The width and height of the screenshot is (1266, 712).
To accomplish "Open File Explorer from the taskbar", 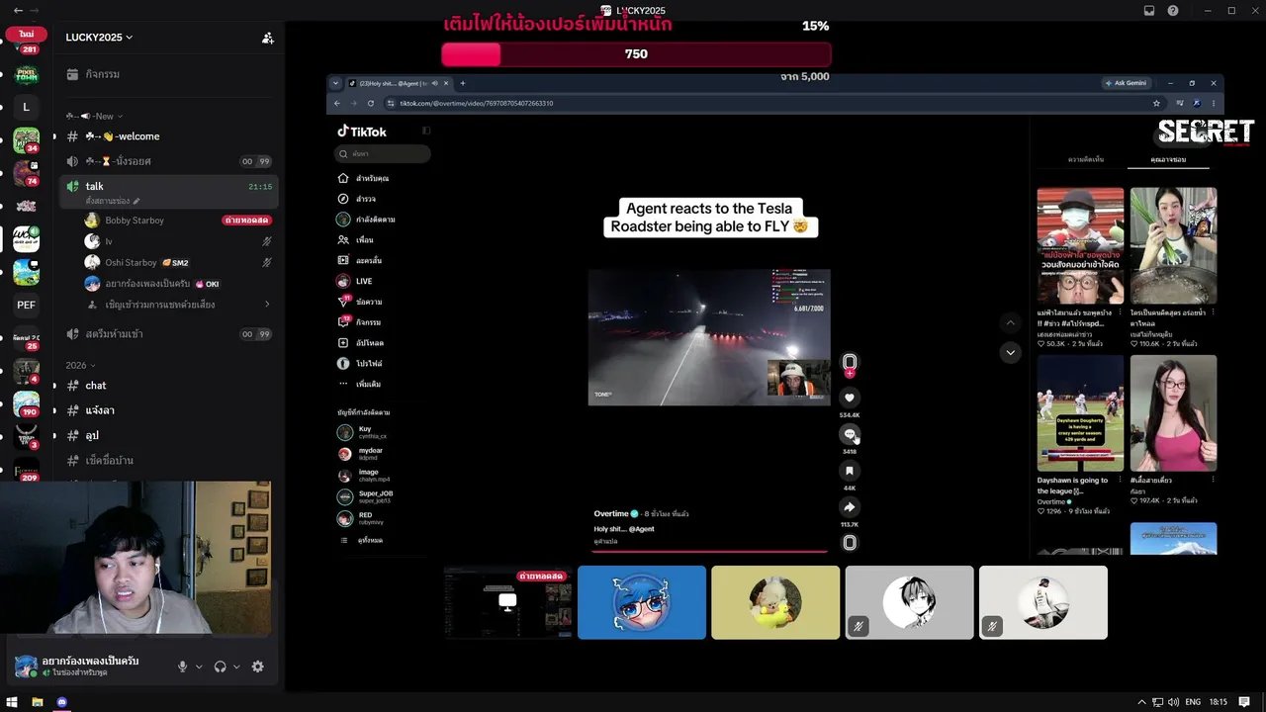I will point(37,702).
